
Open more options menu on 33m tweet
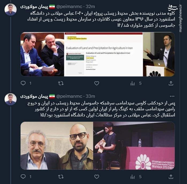[x=172, y=96]
